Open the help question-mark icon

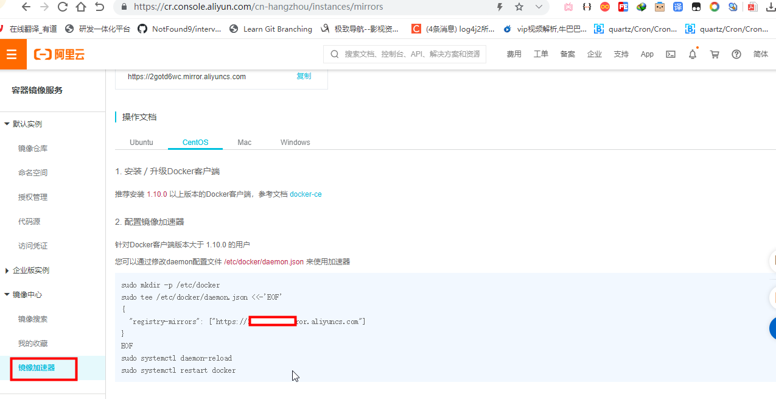click(736, 54)
